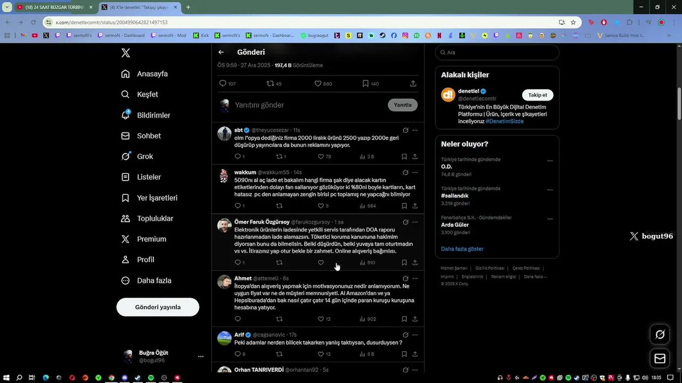Open Topluluklar communities

147,219
